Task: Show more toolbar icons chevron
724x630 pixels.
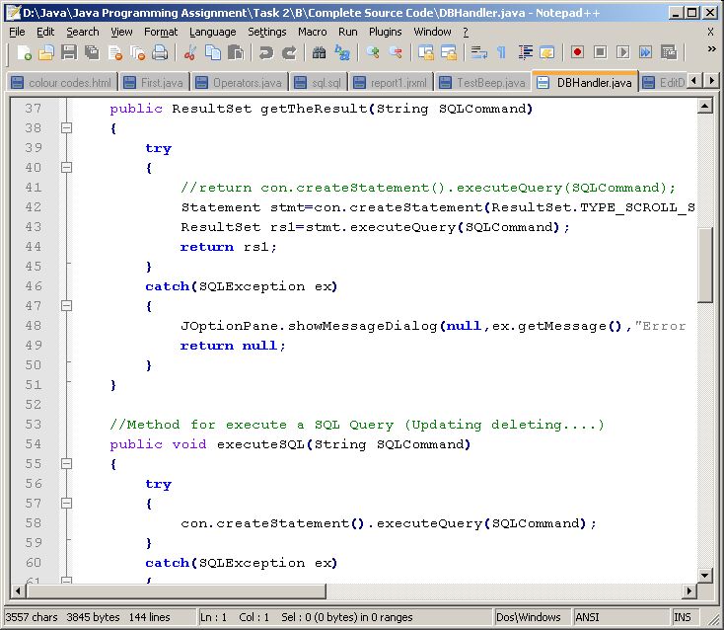Action: pos(711,49)
